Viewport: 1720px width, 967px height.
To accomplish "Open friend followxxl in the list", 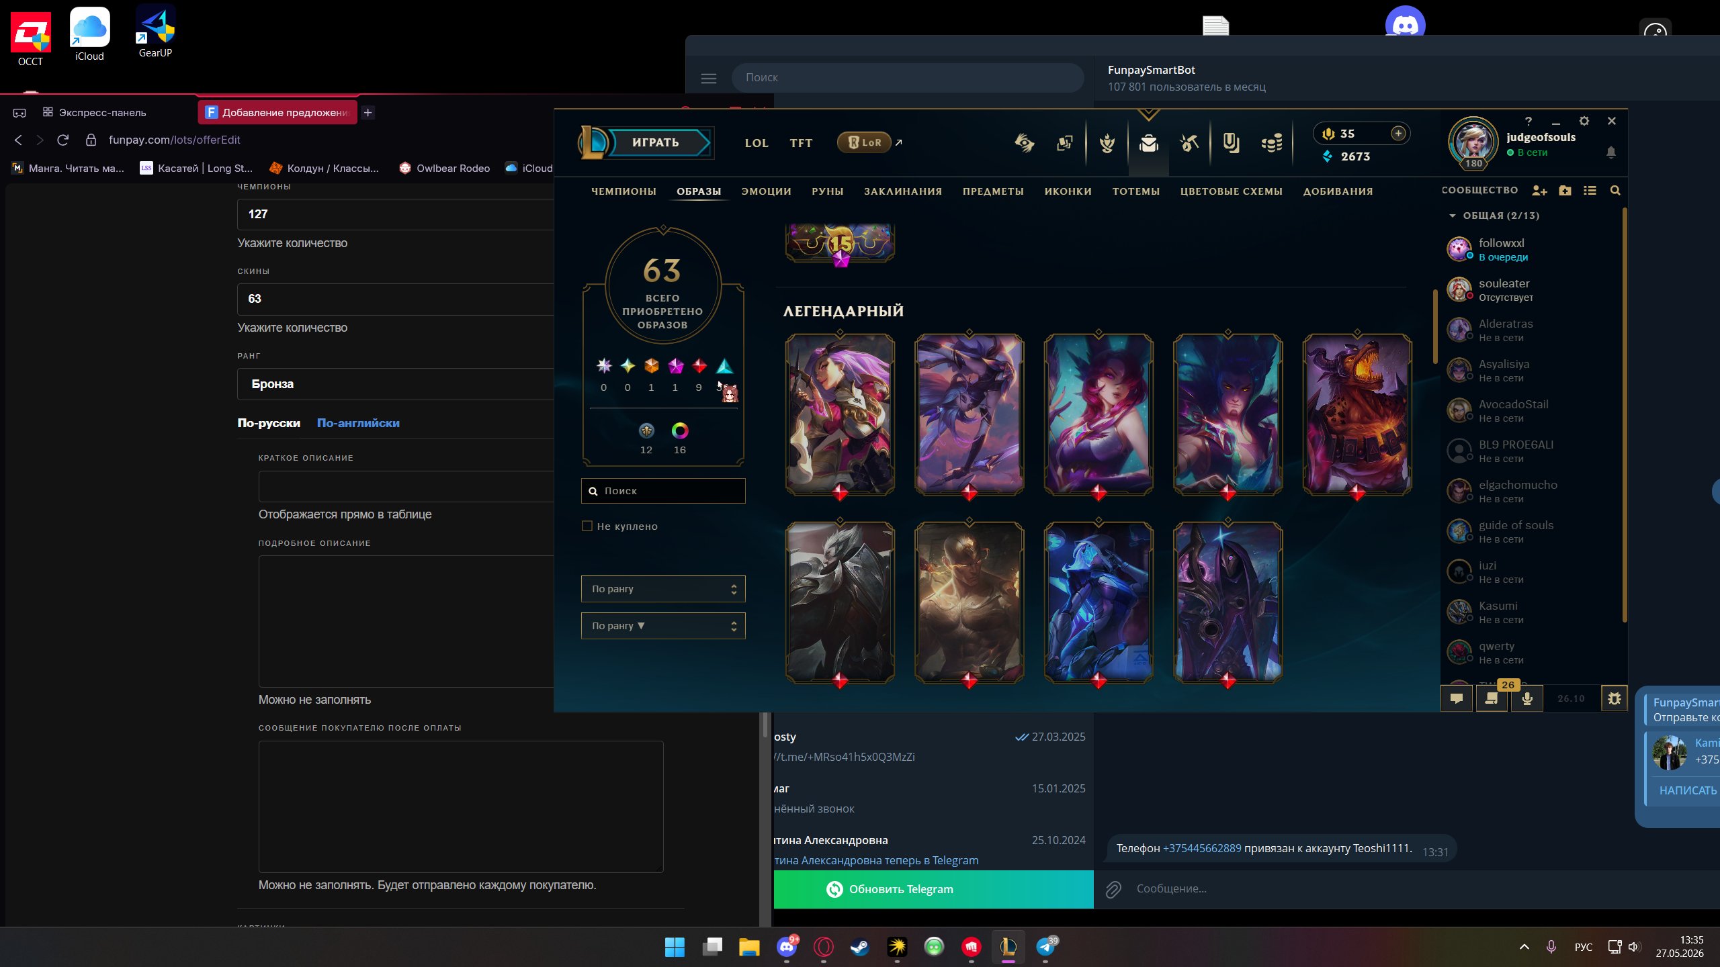I will tap(1532, 249).
